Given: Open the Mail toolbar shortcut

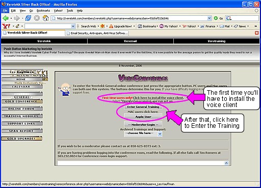Looking at the screenshot, I should tap(224, 26).
